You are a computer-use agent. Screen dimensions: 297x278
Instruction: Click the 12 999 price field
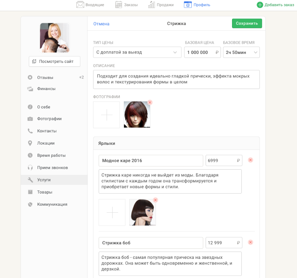coord(224,243)
